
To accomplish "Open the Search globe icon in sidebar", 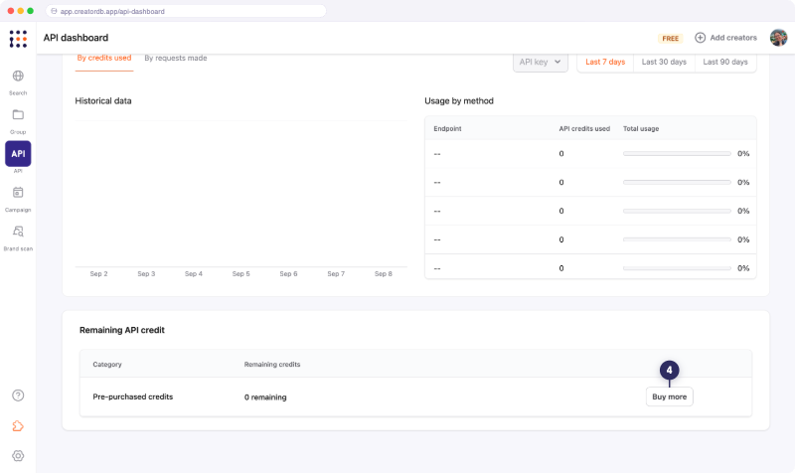I will (18, 77).
